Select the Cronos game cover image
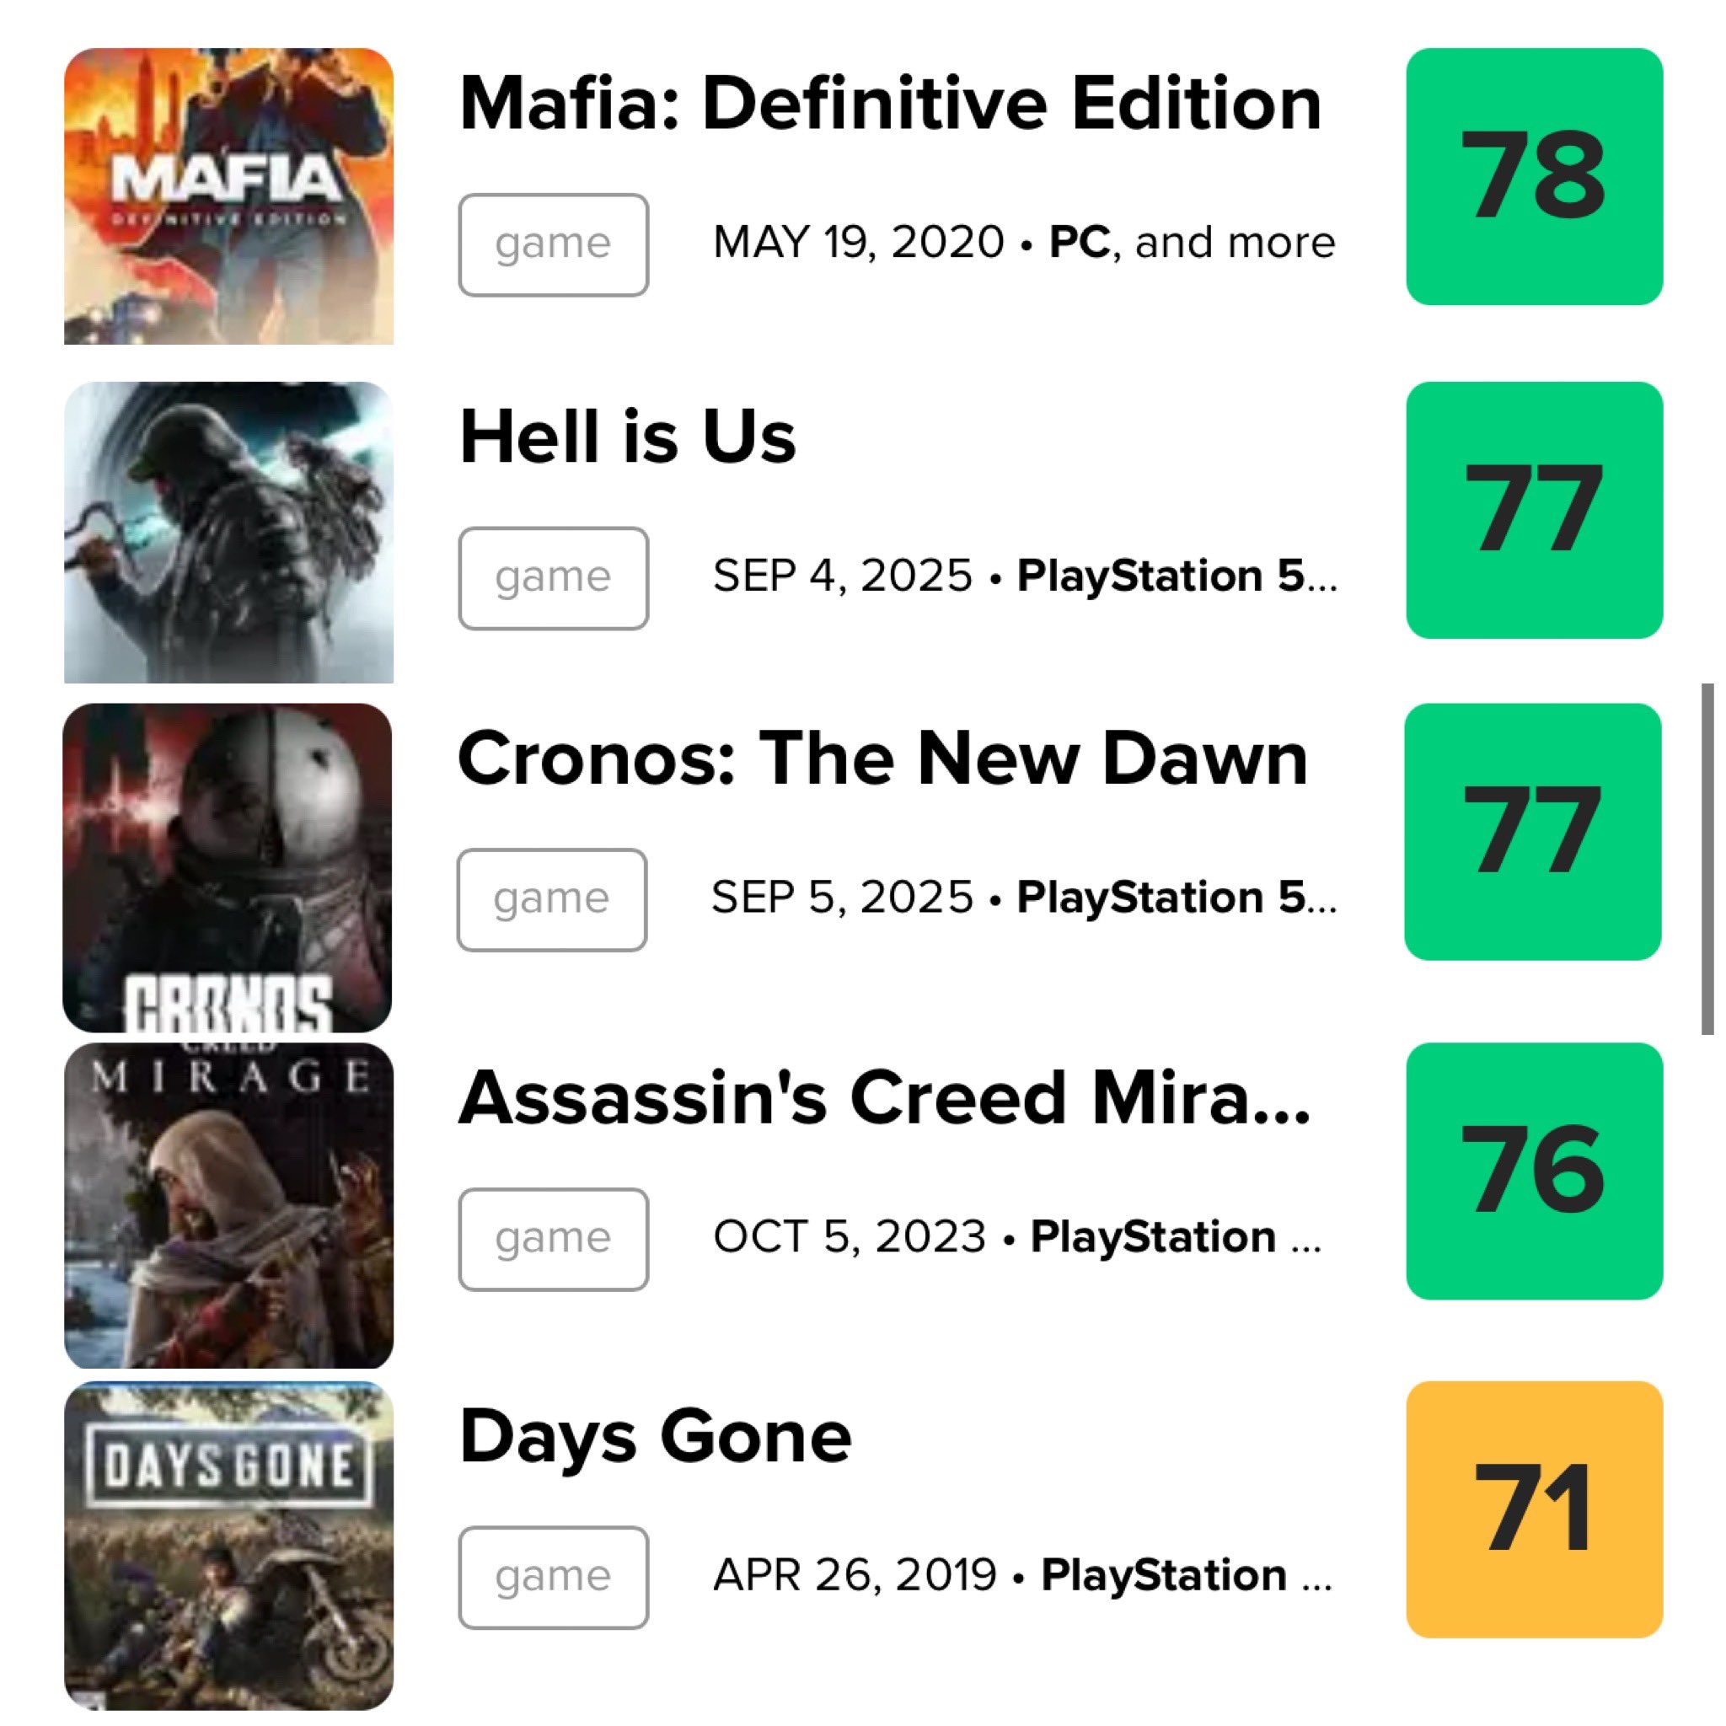Screen dimensions: 1726x1726 tap(227, 867)
